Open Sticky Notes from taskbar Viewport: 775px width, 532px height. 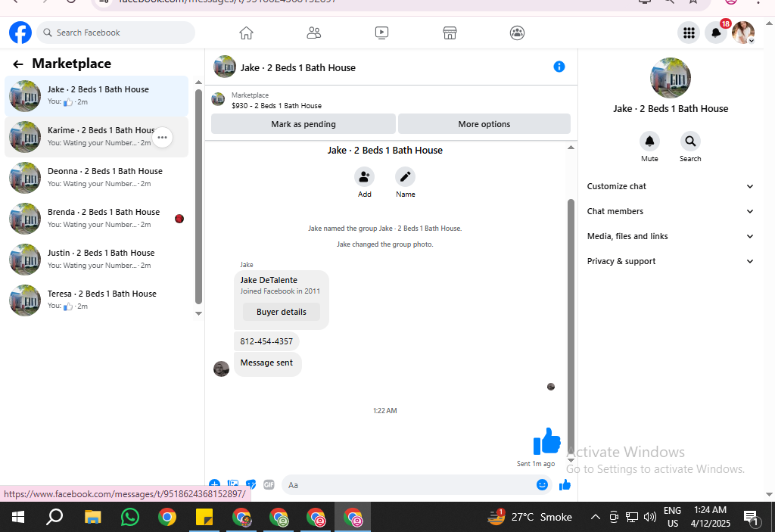[x=204, y=517]
